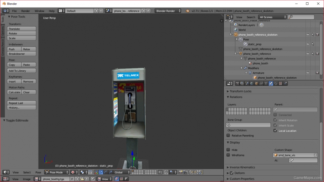The image size is (324, 182).
Task: Open the World properties tab icon
Action: pos(252,84)
